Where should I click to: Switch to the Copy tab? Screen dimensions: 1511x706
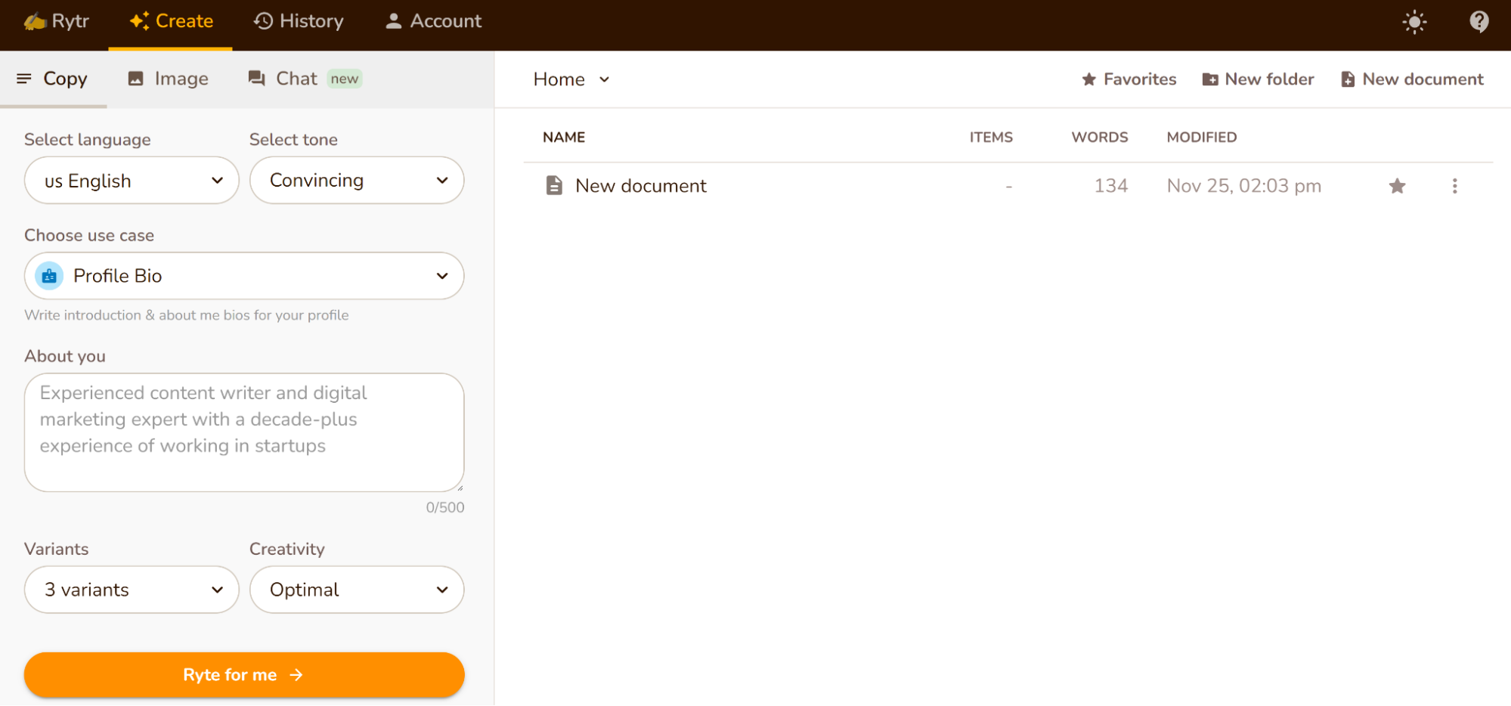coord(52,79)
